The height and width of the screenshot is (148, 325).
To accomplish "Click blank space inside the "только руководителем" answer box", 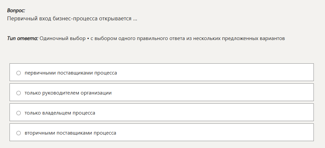I will click(x=214, y=93).
